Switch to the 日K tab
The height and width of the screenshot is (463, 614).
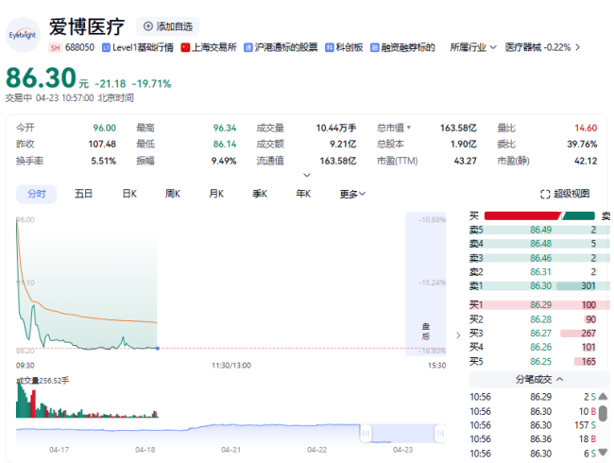[x=129, y=194]
